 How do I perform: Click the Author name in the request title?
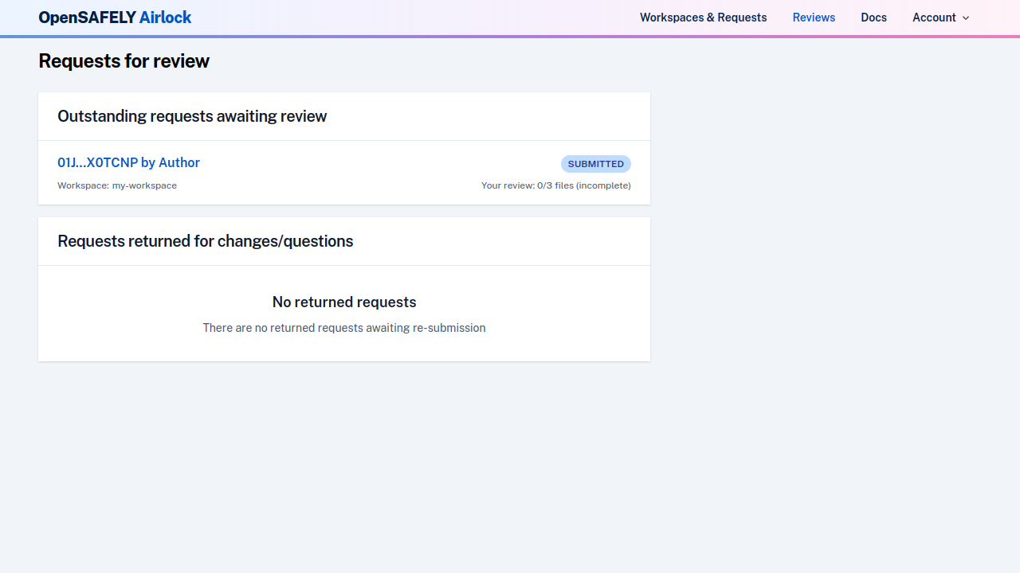click(180, 162)
